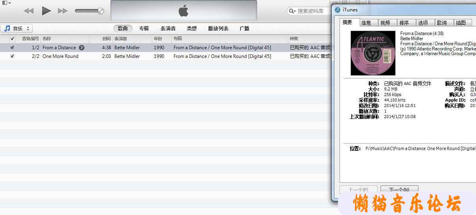Click 1990 in the One More Round row
Image resolution: width=476 pixels, height=215 pixels.
[159, 56]
